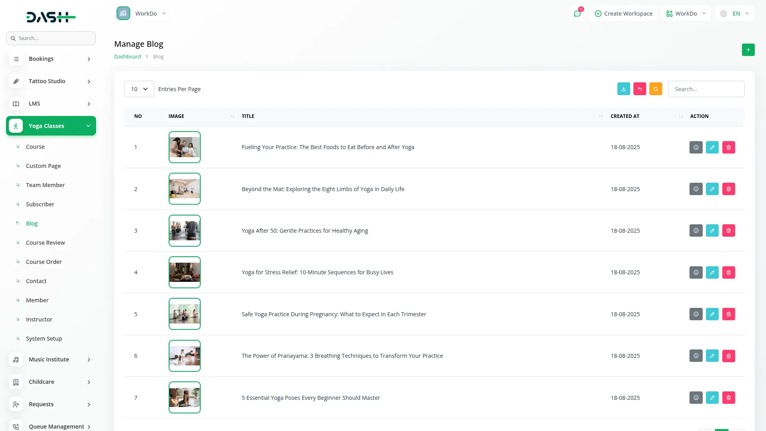Open the chat messages icon in header

pos(577,14)
